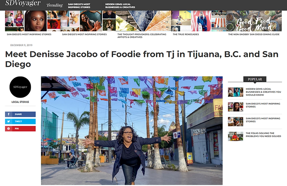Pin the article with red Pin button
Viewport: 287px width, 186px height.
point(20,129)
